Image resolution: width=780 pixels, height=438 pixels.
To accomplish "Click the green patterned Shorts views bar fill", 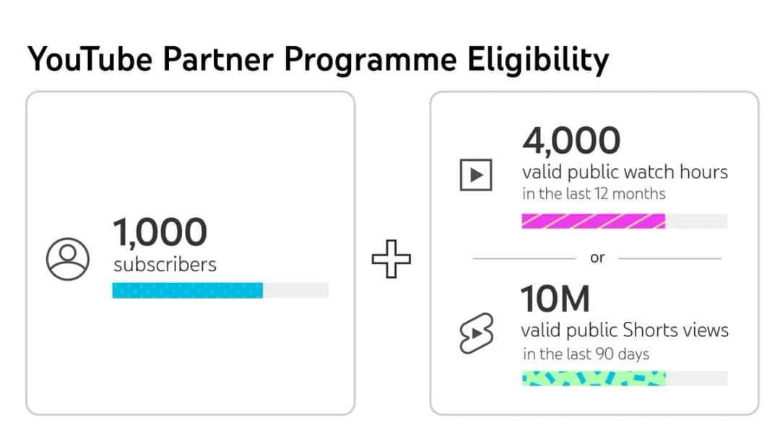I will 594,379.
